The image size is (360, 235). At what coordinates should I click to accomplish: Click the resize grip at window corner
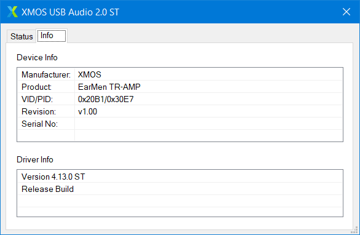(x=355, y=230)
